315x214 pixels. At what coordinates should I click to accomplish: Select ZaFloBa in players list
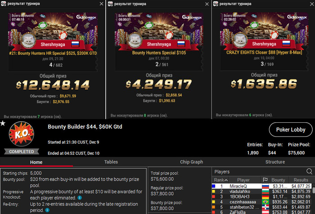point(261,212)
